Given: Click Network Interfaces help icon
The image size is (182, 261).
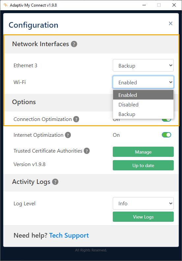Looking at the screenshot, I should [74, 44].
